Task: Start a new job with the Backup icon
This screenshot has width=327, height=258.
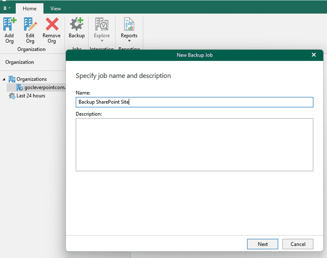Action: click(x=77, y=24)
